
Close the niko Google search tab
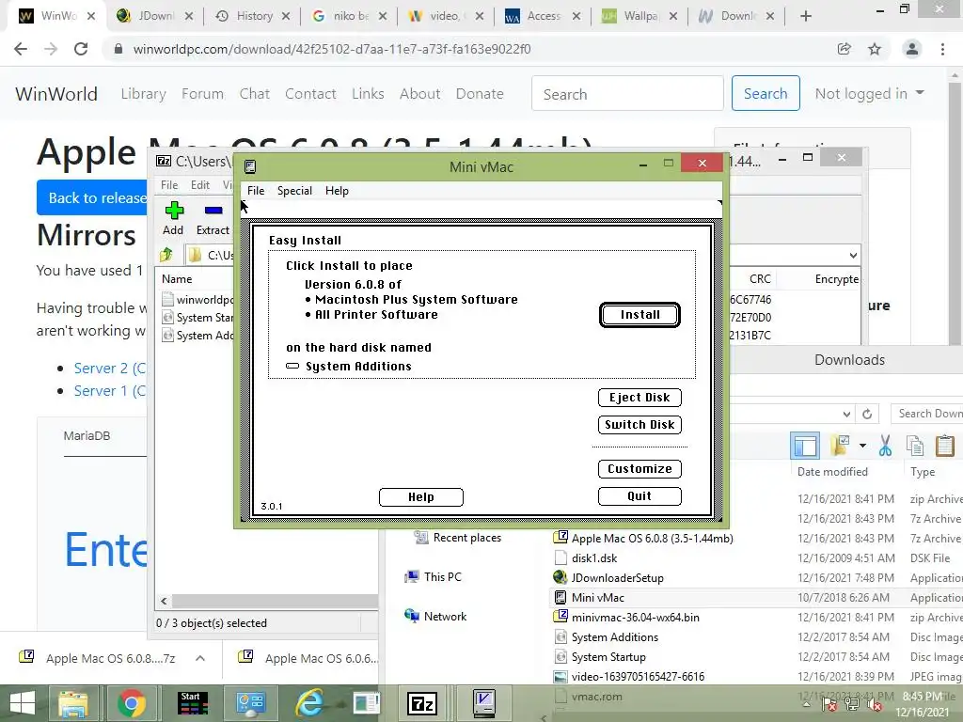point(383,17)
